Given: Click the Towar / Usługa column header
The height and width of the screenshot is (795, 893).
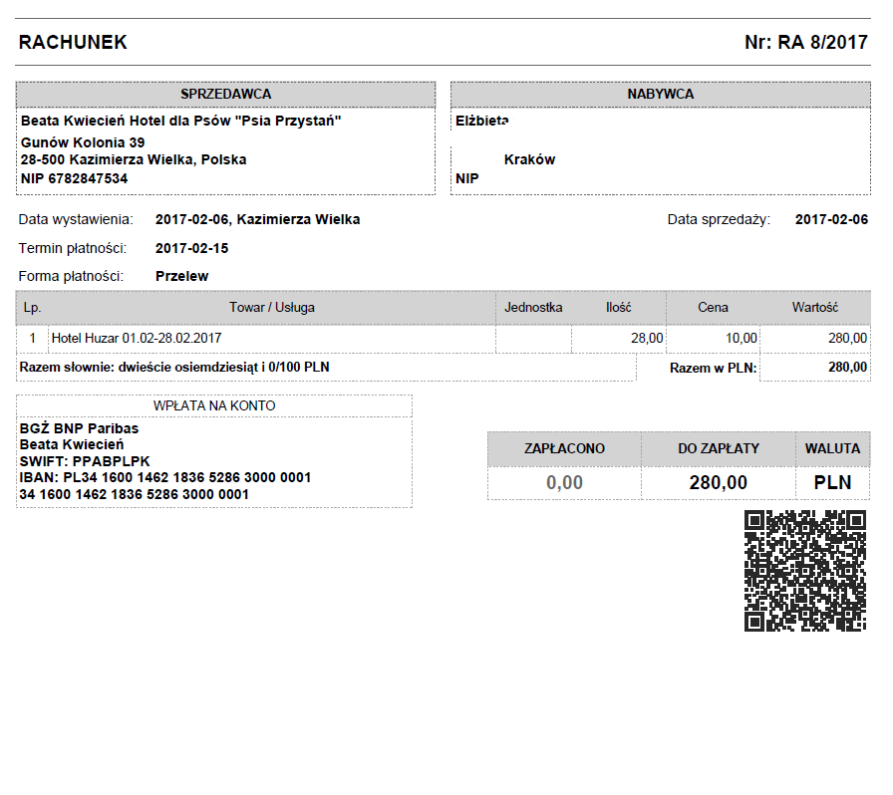Looking at the screenshot, I should tap(271, 307).
